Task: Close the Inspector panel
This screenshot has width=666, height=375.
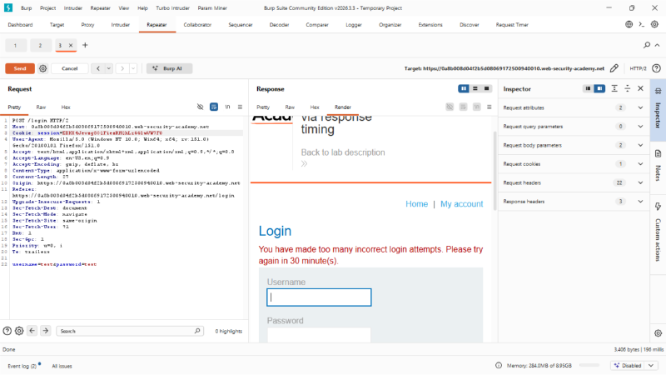Action: click(640, 88)
